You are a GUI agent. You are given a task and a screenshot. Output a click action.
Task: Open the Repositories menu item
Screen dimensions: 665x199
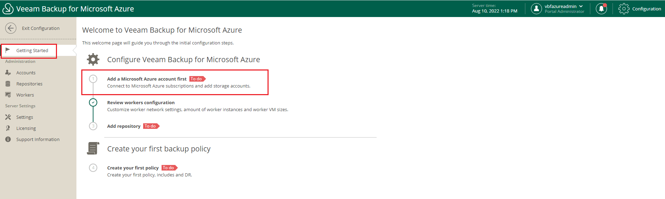coord(29,84)
